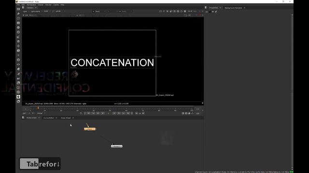The height and width of the screenshot is (173, 309).
Task: Switch to the Dope Sheet tab
Action: (66, 118)
